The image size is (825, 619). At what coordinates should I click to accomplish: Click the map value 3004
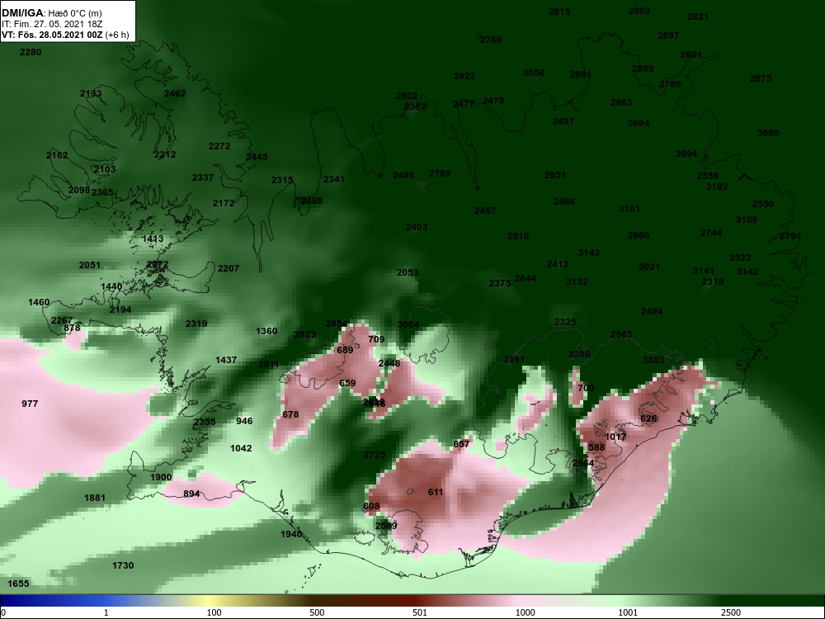[x=408, y=324]
